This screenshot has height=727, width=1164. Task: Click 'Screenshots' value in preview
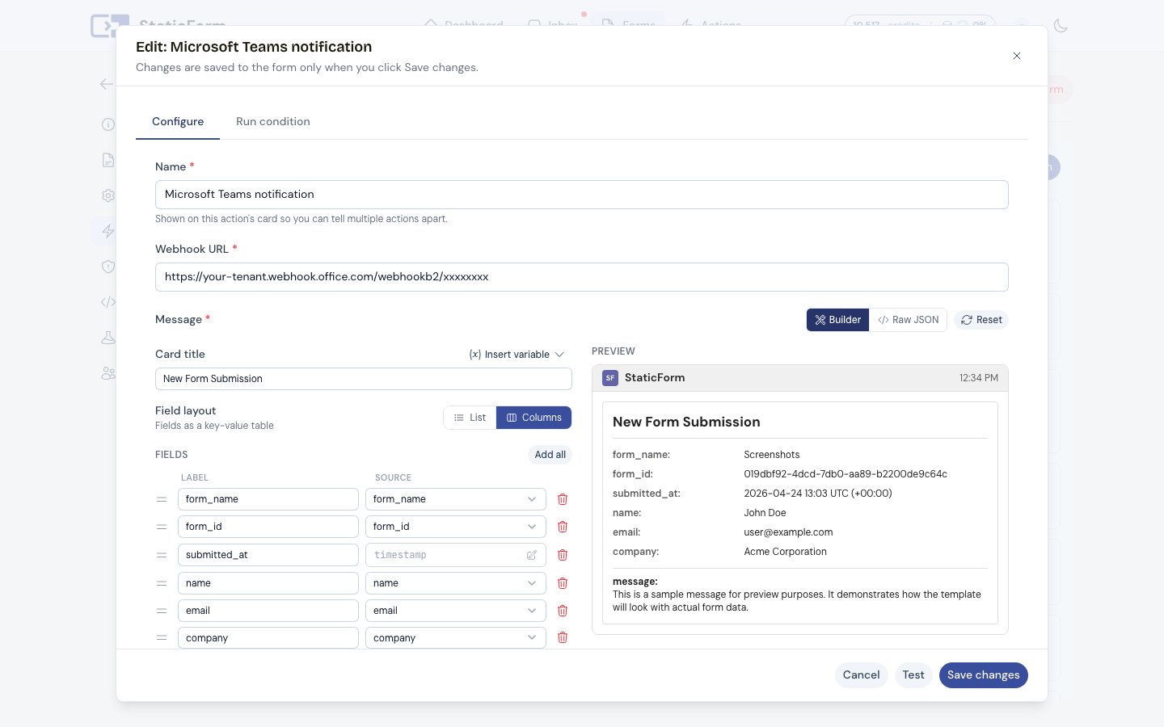772,455
